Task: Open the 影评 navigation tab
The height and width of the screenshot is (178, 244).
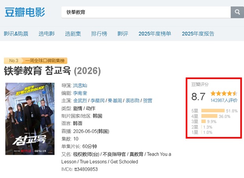Action: pos(123,34)
